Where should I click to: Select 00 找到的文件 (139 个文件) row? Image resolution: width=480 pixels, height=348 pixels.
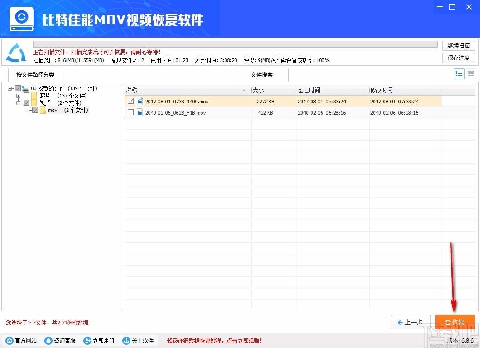(64, 88)
